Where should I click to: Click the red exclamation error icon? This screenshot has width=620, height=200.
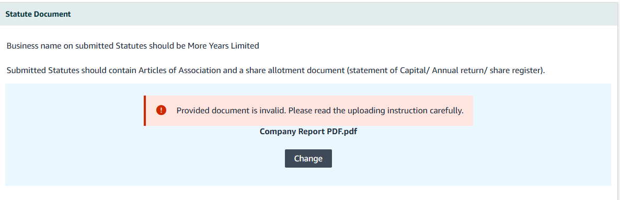click(161, 110)
